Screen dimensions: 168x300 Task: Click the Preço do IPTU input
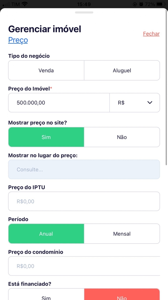coord(84,201)
